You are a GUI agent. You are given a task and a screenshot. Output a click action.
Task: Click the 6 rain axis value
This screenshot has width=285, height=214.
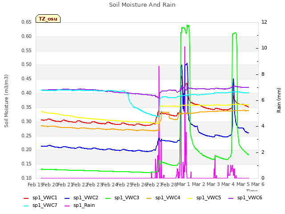[263, 100]
